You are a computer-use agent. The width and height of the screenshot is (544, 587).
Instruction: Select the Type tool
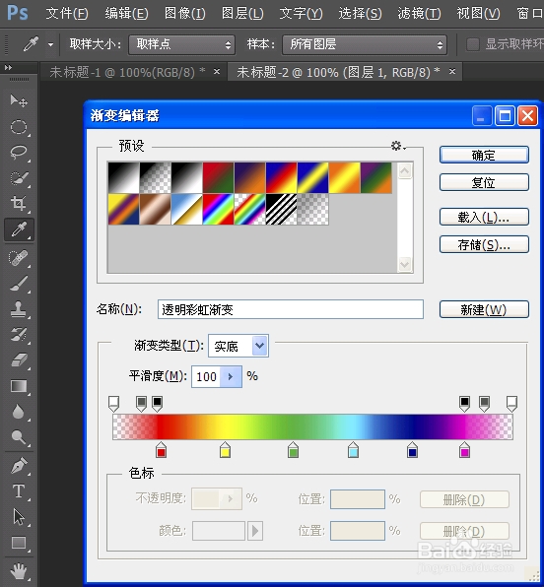[x=19, y=491]
